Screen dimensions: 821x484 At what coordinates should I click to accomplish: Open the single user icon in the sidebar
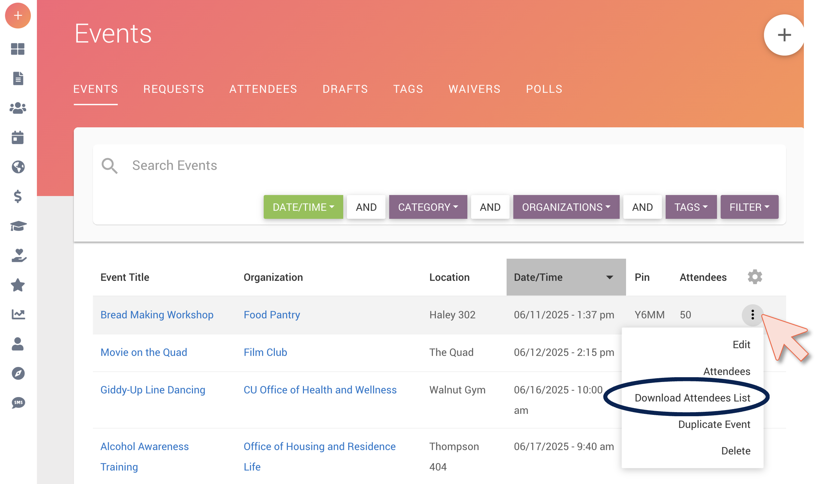coord(18,344)
